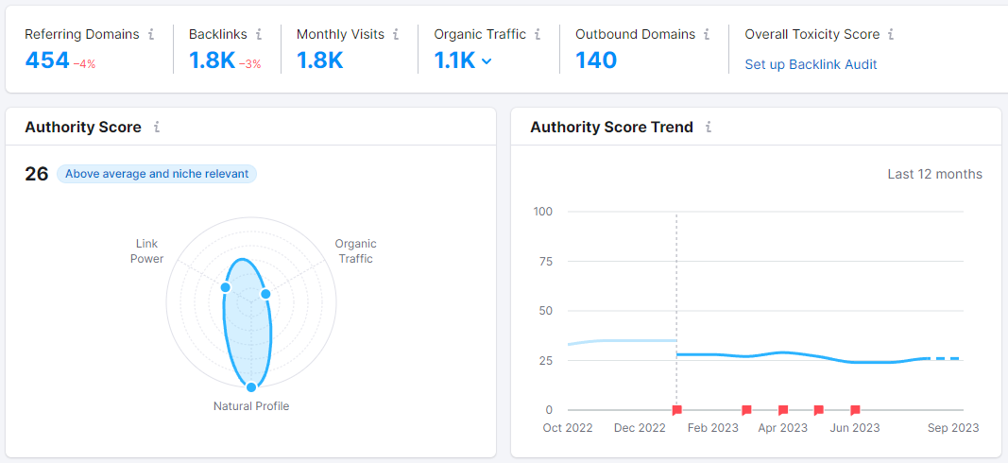Expand the Organic Traffic 1.1K dropdown chevron

tap(487, 61)
